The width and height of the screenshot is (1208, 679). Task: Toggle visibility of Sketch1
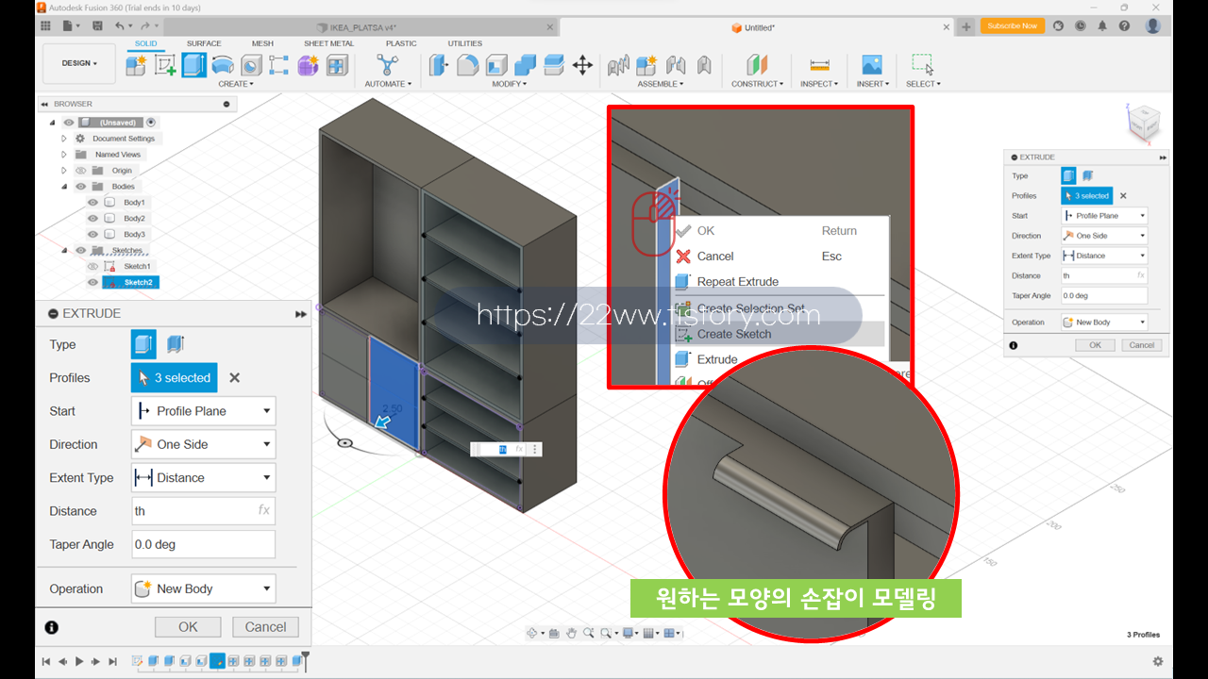[92, 267]
